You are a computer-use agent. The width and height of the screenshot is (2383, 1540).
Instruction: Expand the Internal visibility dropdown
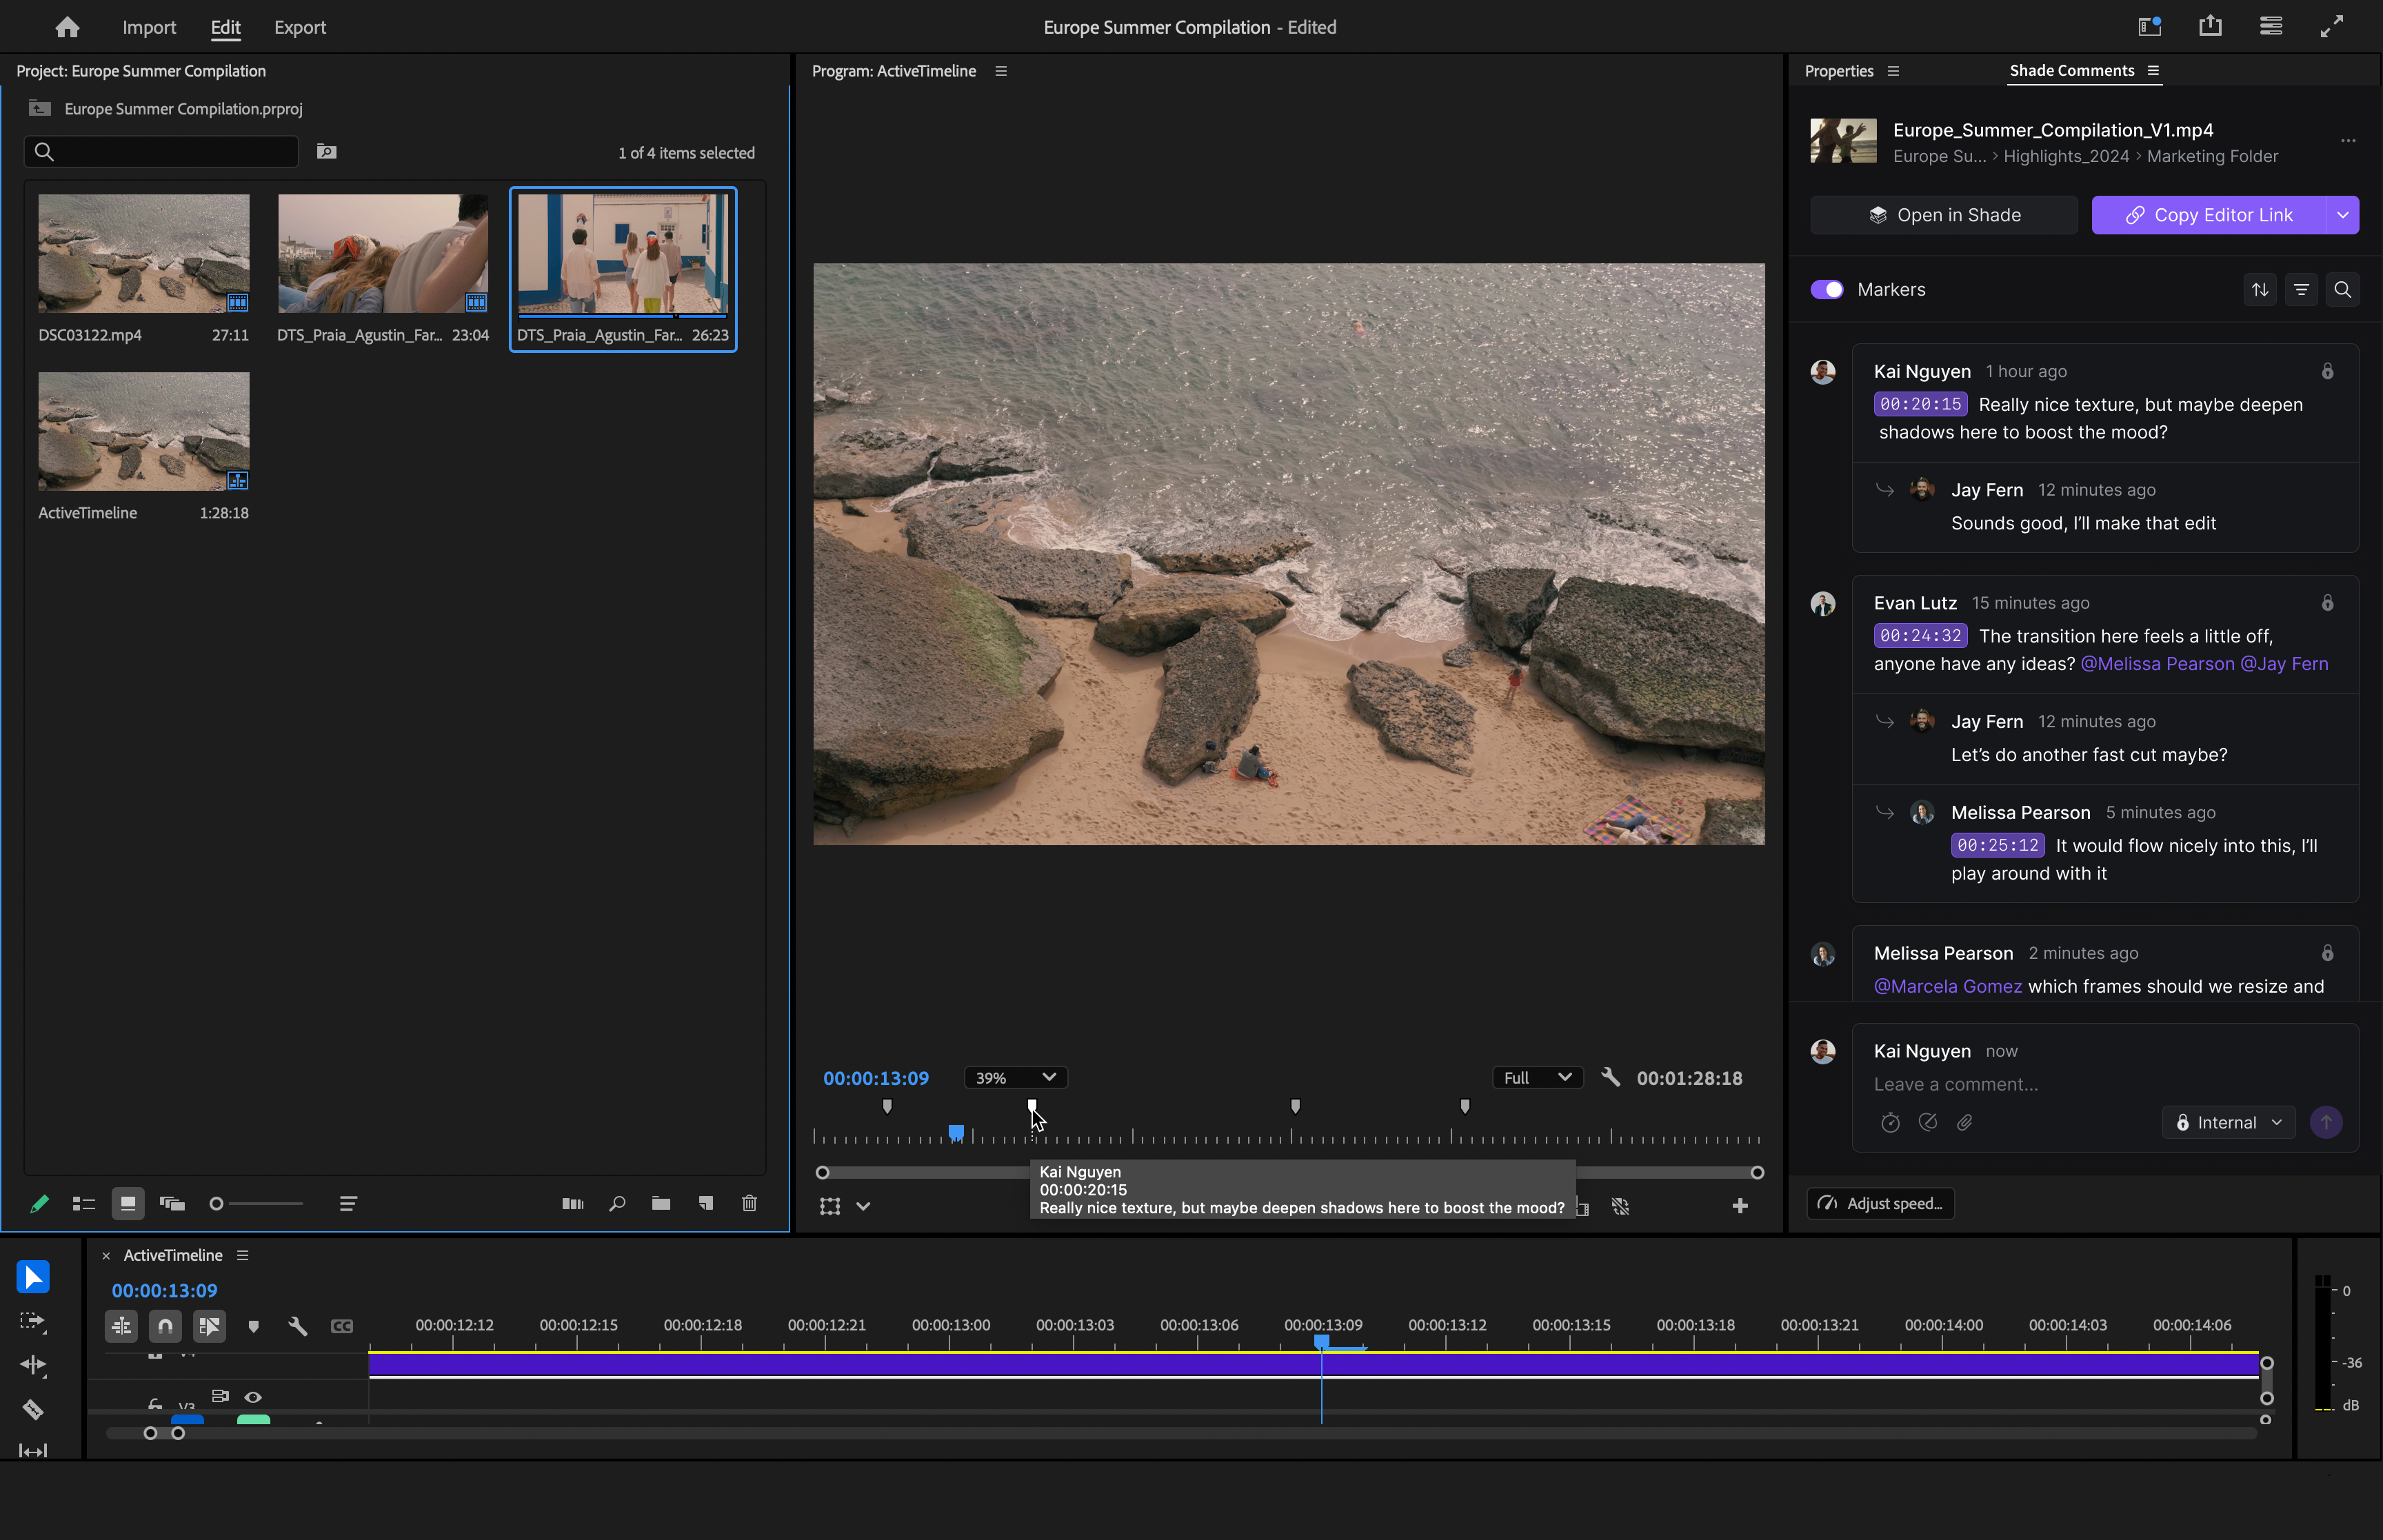pyautogui.click(x=2229, y=1122)
